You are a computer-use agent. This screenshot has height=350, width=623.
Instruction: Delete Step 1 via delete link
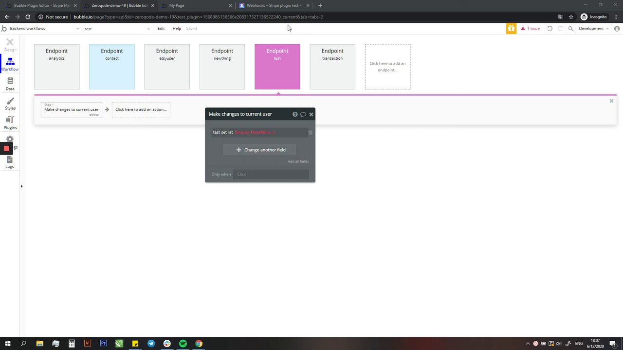pos(94,115)
